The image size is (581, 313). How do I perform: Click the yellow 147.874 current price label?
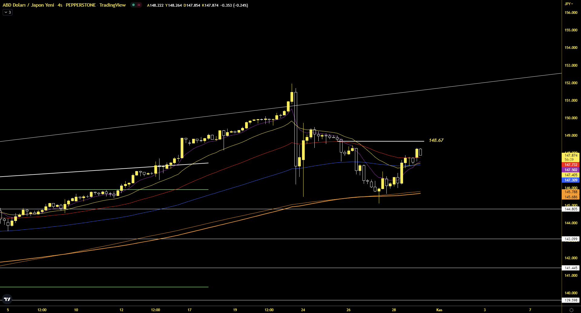[x=571, y=155]
